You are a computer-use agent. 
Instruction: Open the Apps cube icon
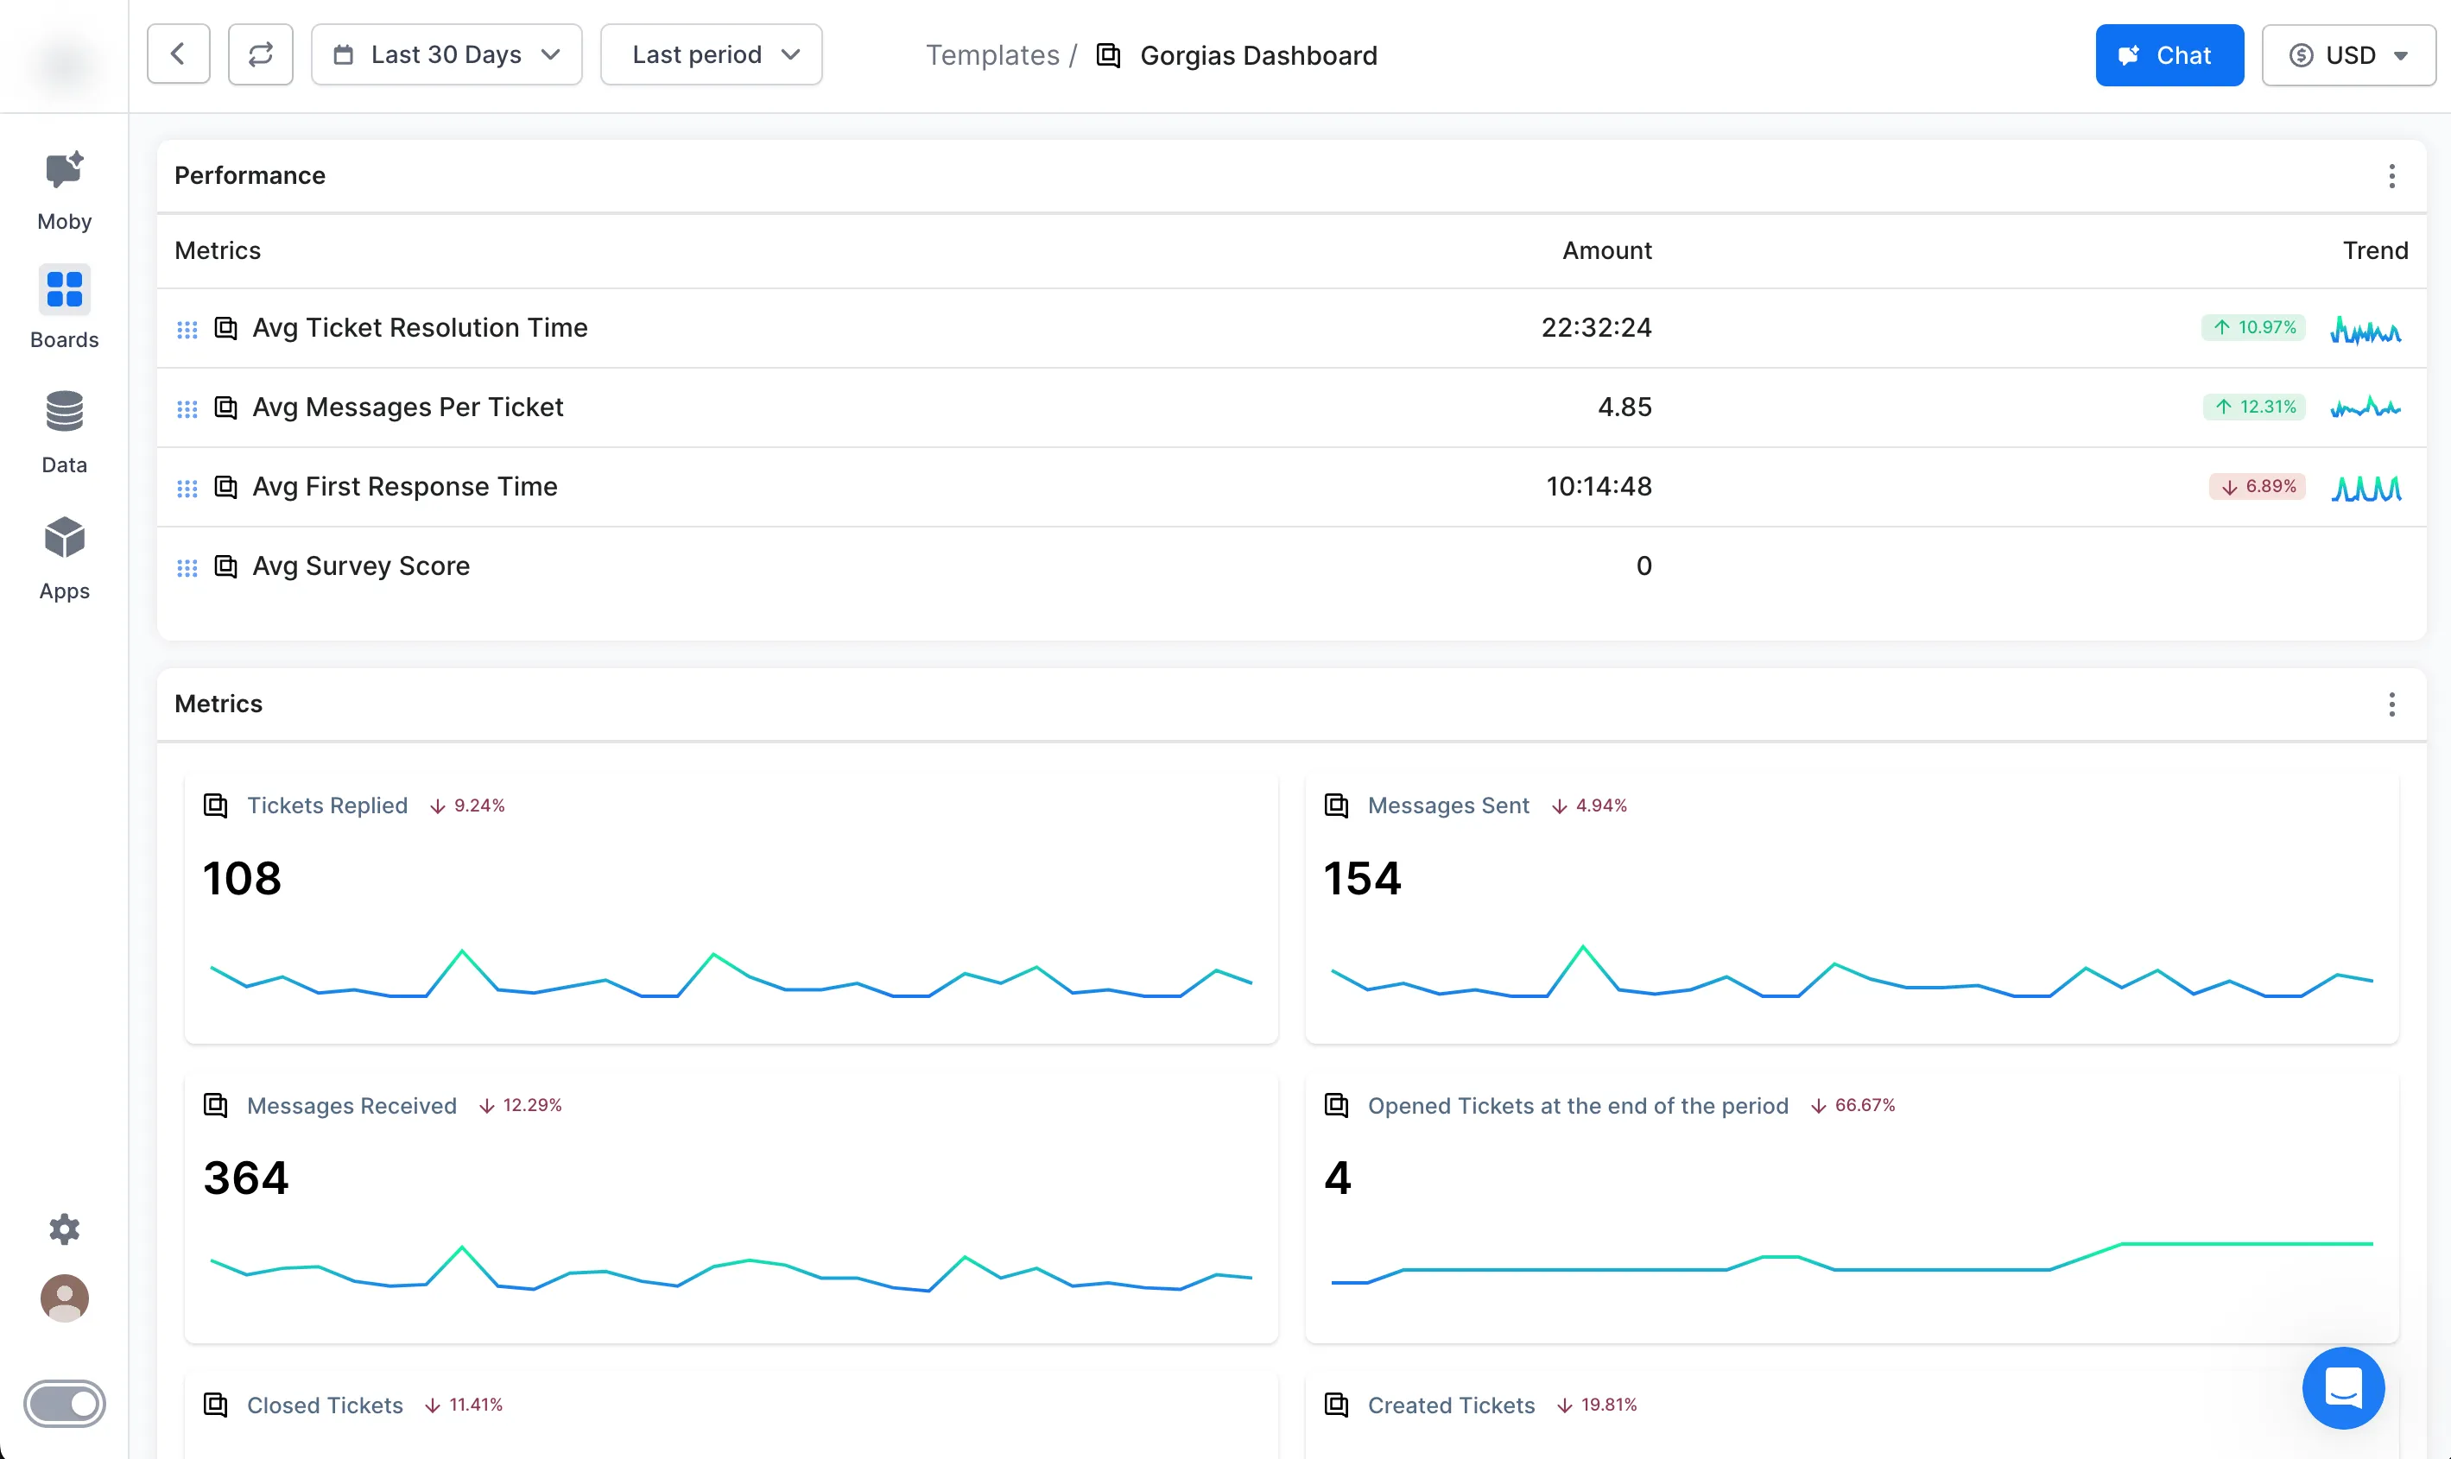point(64,538)
